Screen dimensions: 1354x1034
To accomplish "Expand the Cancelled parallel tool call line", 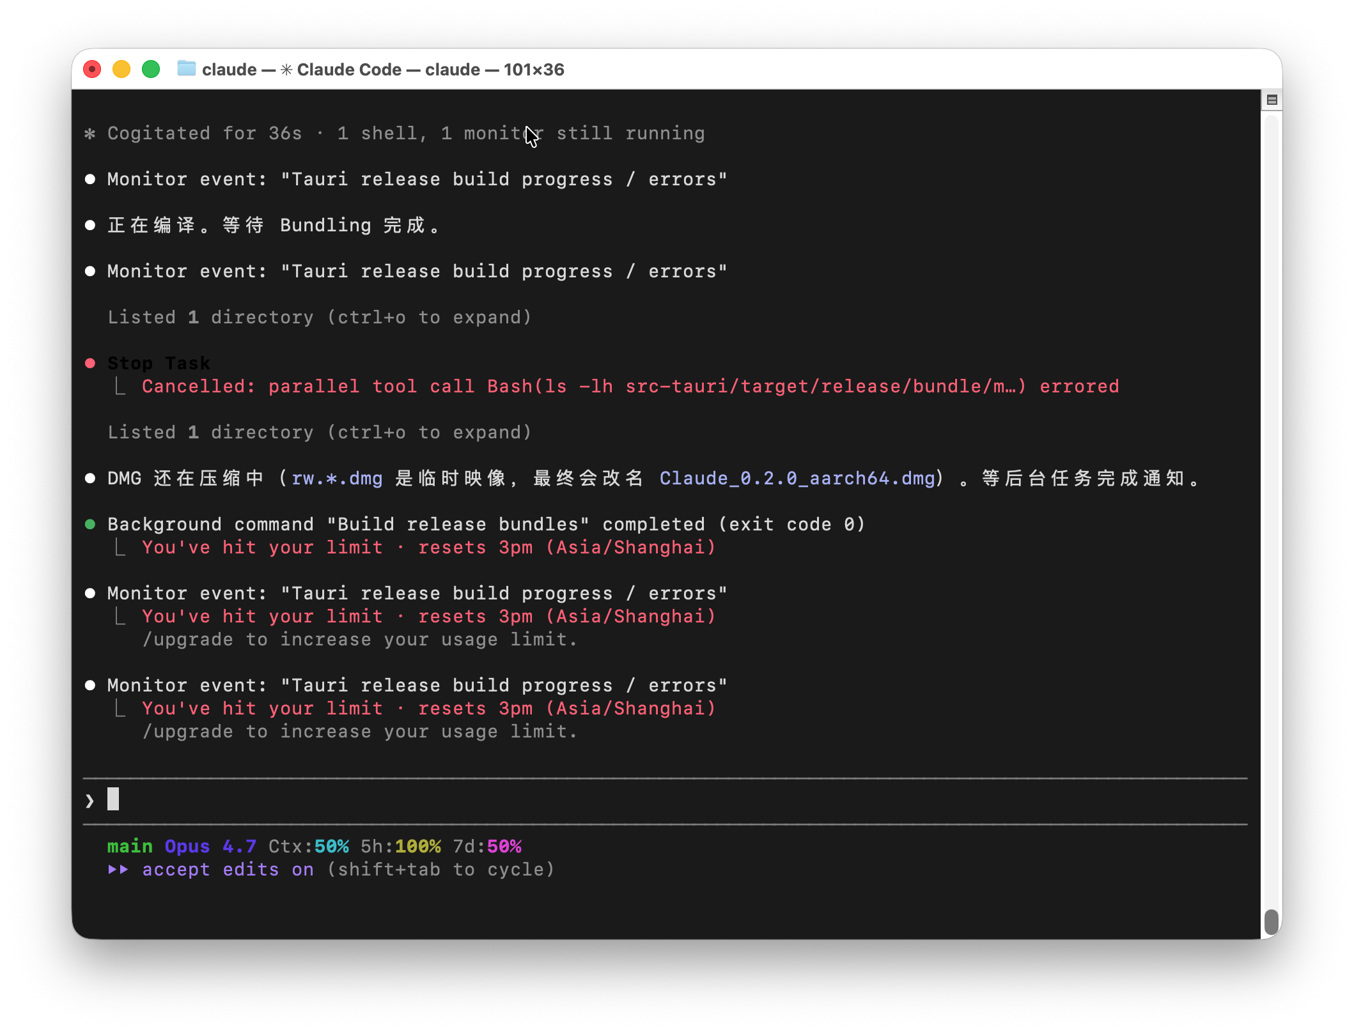I will point(630,386).
